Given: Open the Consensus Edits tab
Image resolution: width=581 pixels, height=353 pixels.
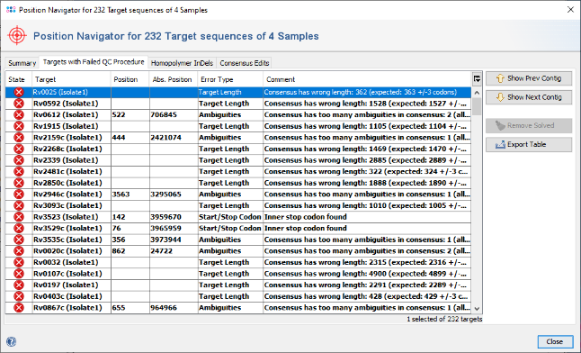Looking at the screenshot, I should click(245, 63).
